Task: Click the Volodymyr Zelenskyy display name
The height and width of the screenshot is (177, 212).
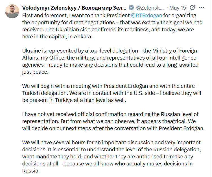Action: point(74,8)
